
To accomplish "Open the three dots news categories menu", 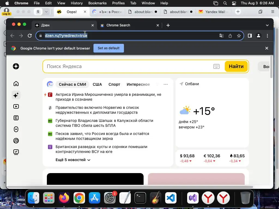I will coord(165,84).
